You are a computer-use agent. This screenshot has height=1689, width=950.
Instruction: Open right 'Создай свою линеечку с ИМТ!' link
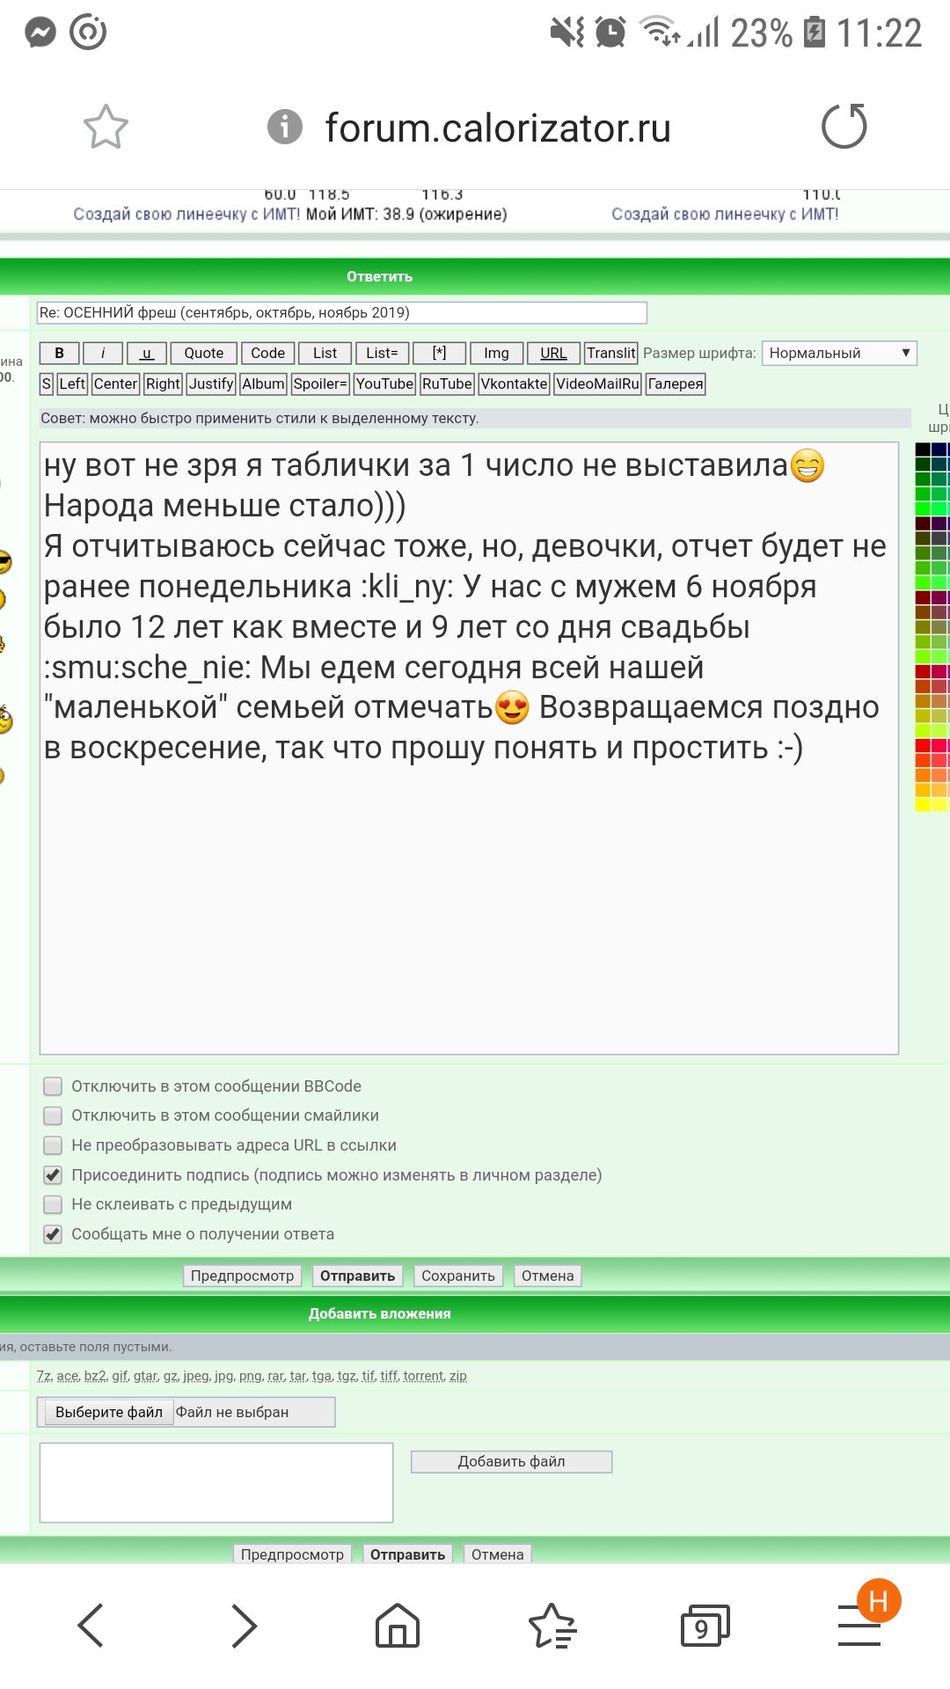pyautogui.click(x=725, y=214)
